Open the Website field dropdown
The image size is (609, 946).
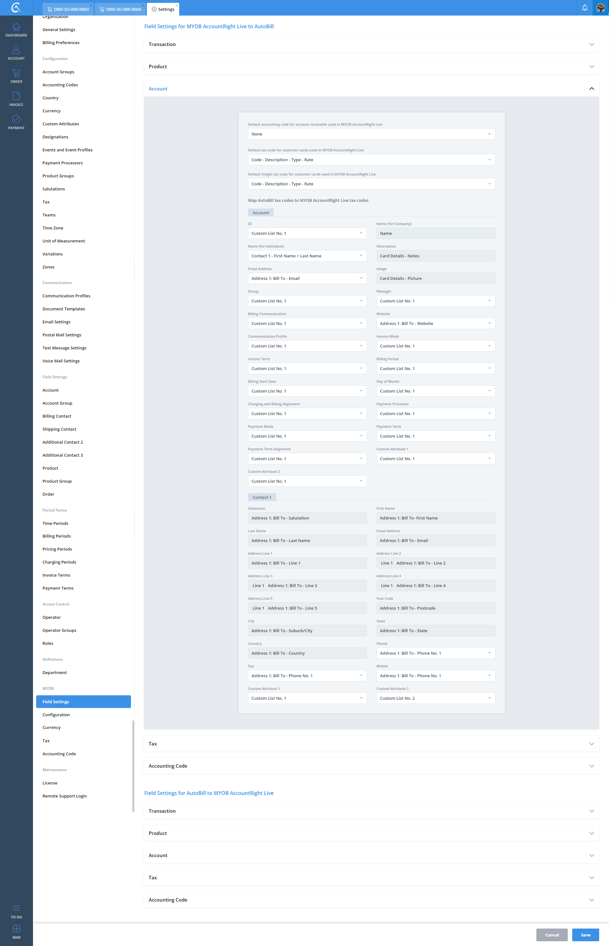pos(435,324)
